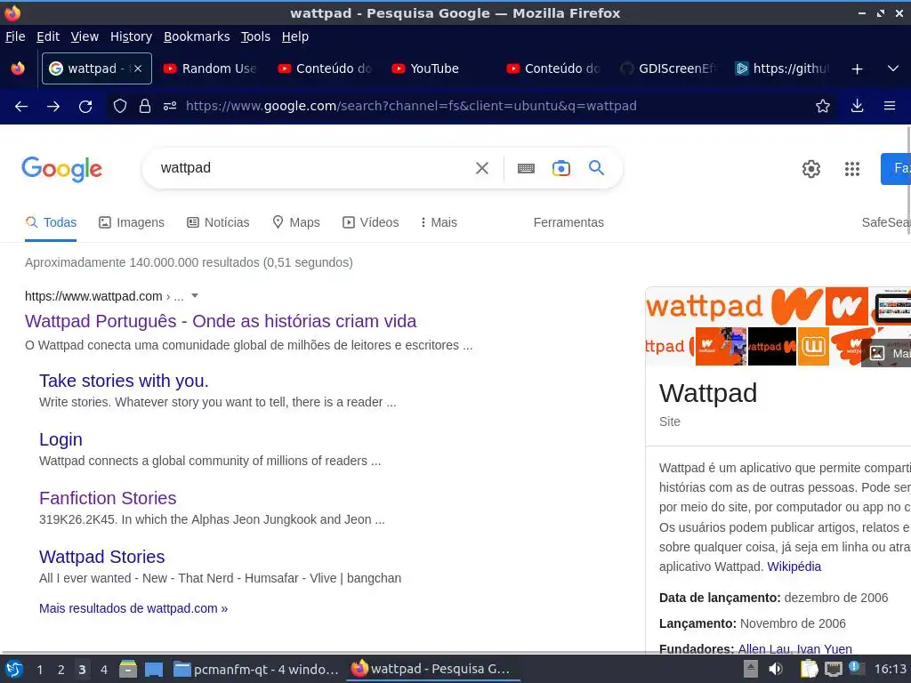Submit search with the magnifier icon
The width and height of the screenshot is (911, 683).
(x=597, y=168)
